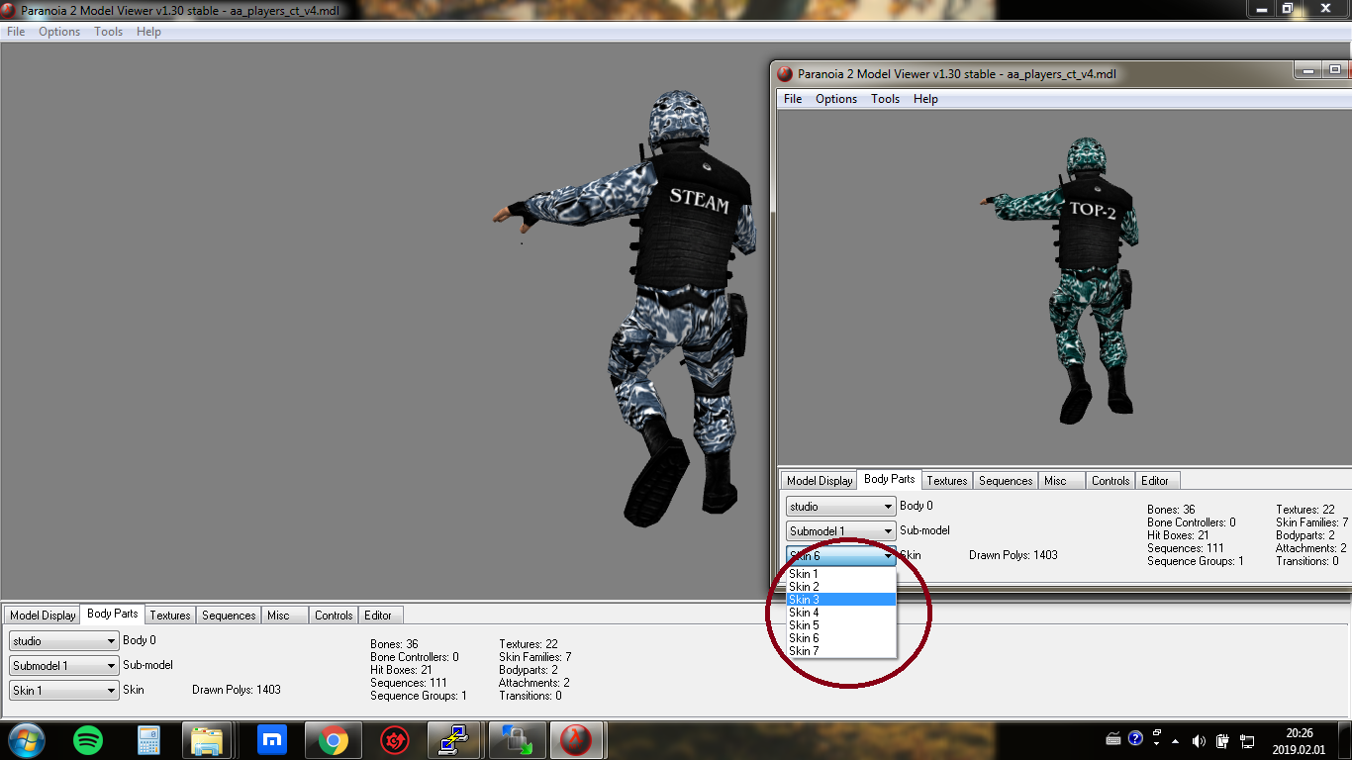This screenshot has width=1352, height=760.
Task: Expand the studio body dropdown in background window
Action: coord(63,641)
